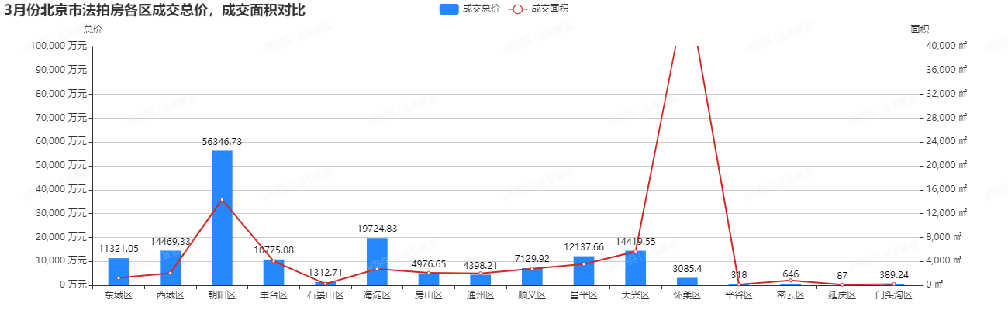Click the value label 1312.71
This screenshot has width=1008, height=310.
coord(326,273)
